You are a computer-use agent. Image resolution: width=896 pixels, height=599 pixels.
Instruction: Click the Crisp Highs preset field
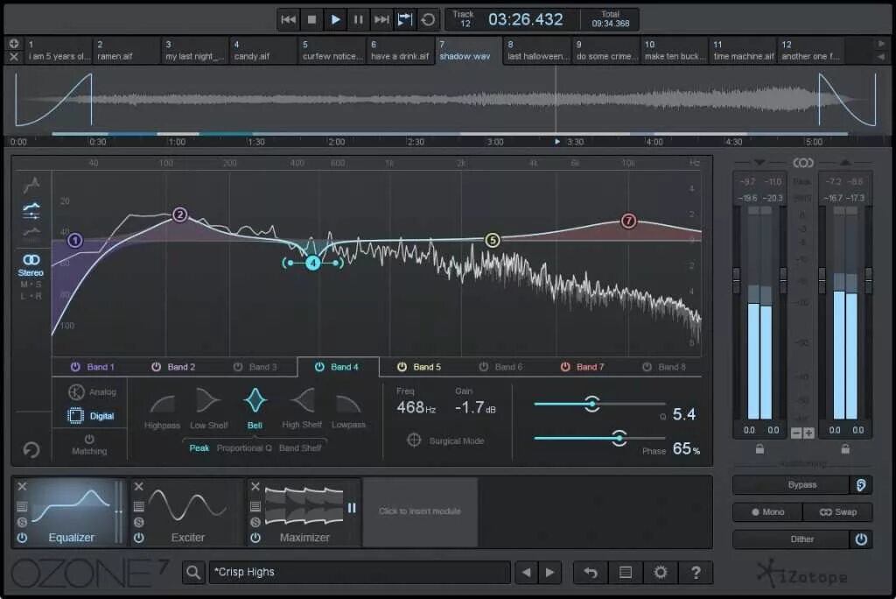pyautogui.click(x=360, y=572)
